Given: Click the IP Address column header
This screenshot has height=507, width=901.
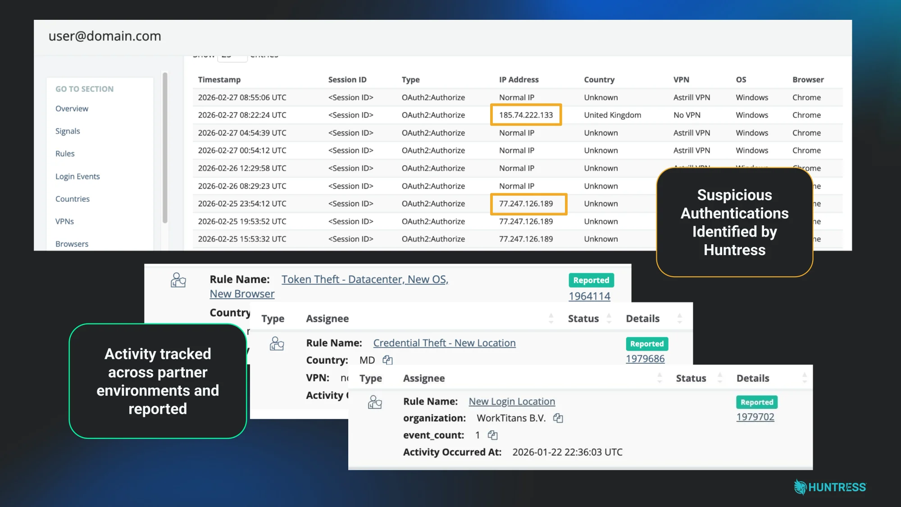Looking at the screenshot, I should point(519,80).
